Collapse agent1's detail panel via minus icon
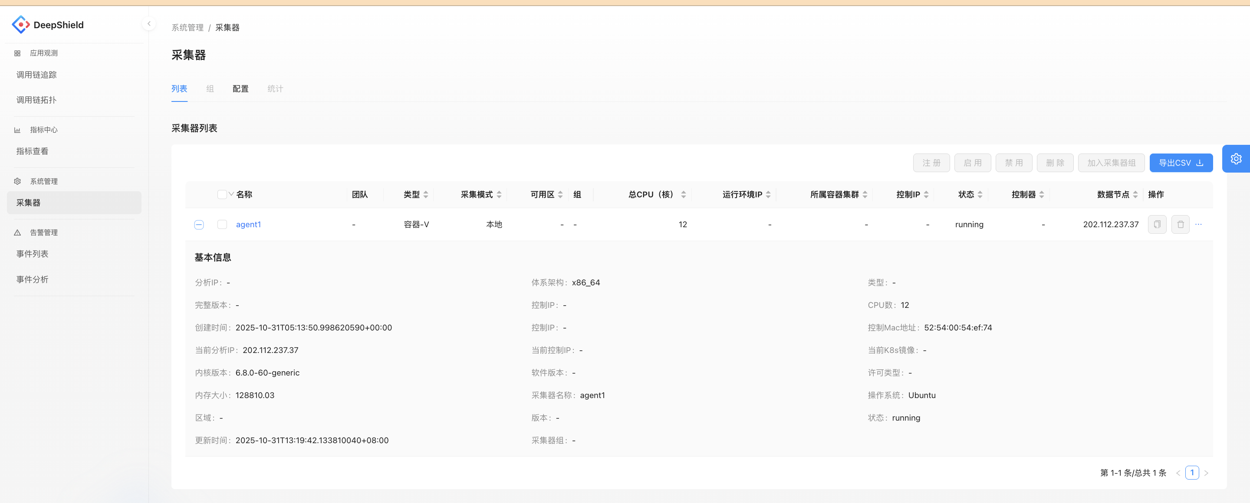The width and height of the screenshot is (1250, 503). [198, 224]
